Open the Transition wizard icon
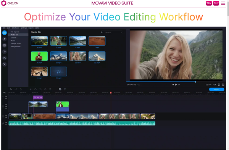Image resolution: width=229 pixels, height=150 pixels. (60, 89)
